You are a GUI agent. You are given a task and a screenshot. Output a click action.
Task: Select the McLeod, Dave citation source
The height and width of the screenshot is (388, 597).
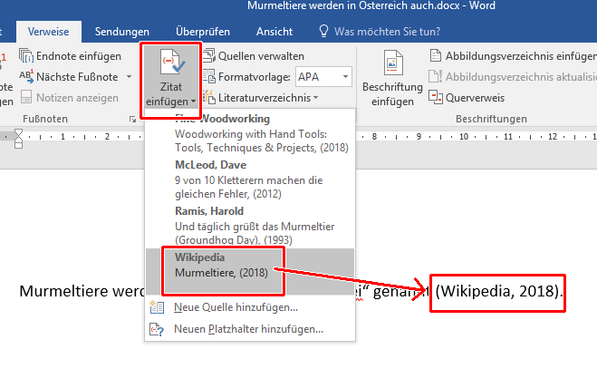[250, 179]
